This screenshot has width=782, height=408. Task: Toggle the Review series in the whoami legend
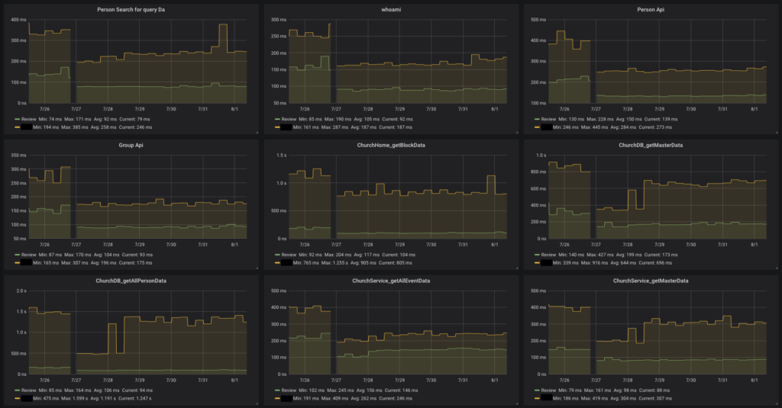coord(289,119)
